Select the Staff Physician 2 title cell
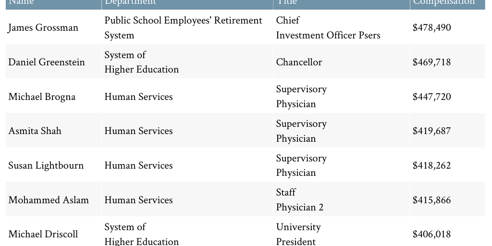 point(299,200)
